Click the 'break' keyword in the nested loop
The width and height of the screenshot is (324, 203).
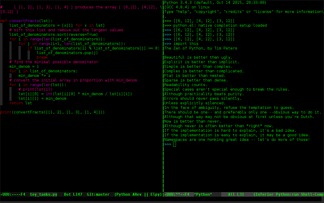(x=42, y=57)
